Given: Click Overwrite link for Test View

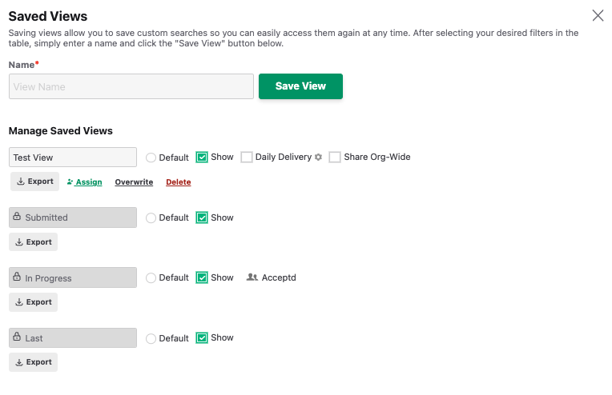Looking at the screenshot, I should (134, 182).
